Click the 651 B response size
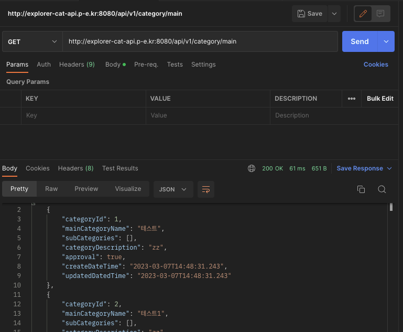 point(319,168)
